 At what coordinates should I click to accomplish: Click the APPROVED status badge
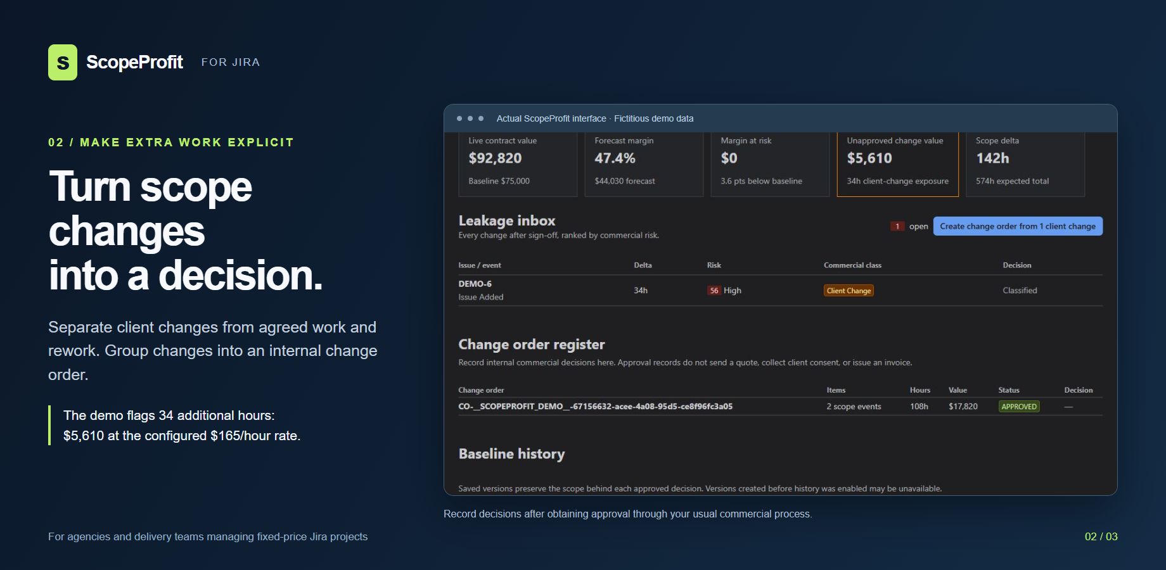(1019, 407)
